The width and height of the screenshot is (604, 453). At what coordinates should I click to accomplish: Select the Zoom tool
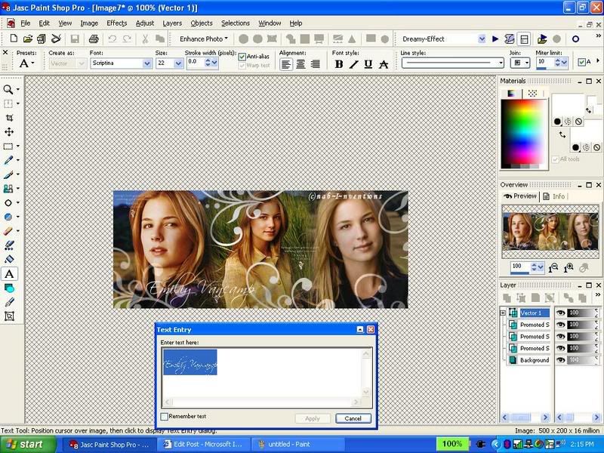[x=8, y=90]
